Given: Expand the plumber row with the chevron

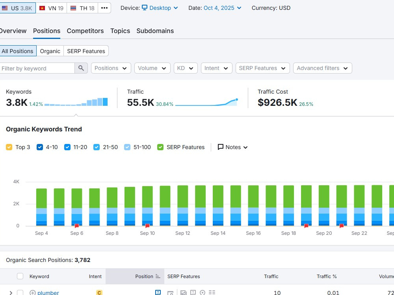Looking at the screenshot, I should click(x=11, y=293).
